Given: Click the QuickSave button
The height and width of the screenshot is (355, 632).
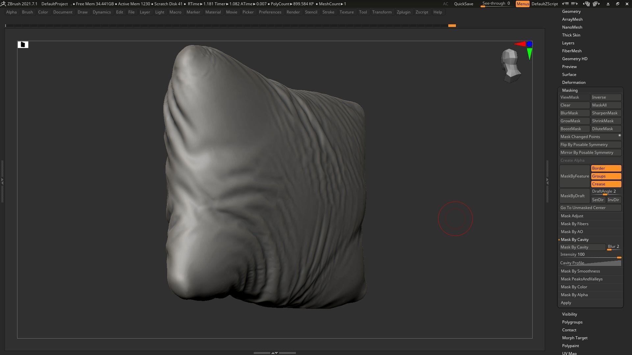Looking at the screenshot, I should click(463, 4).
